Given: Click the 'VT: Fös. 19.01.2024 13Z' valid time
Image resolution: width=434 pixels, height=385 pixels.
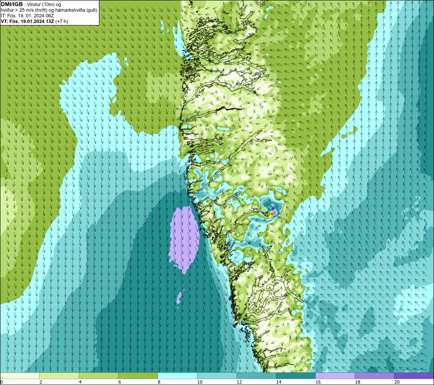Looking at the screenshot, I should point(28,21).
